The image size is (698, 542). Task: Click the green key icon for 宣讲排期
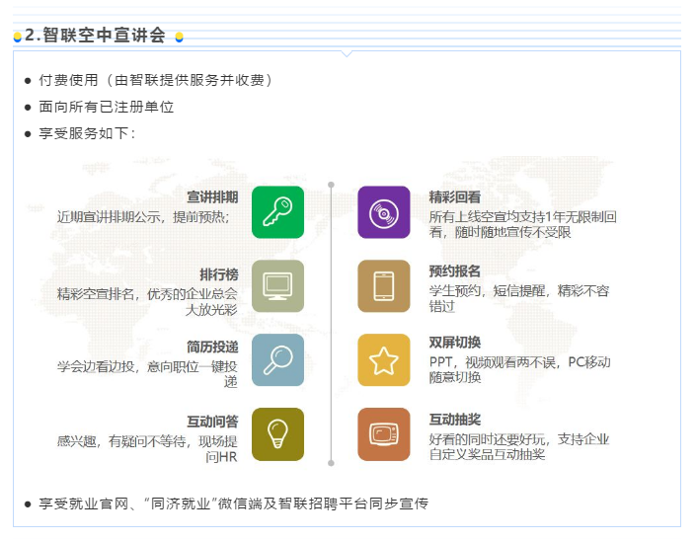tap(277, 212)
